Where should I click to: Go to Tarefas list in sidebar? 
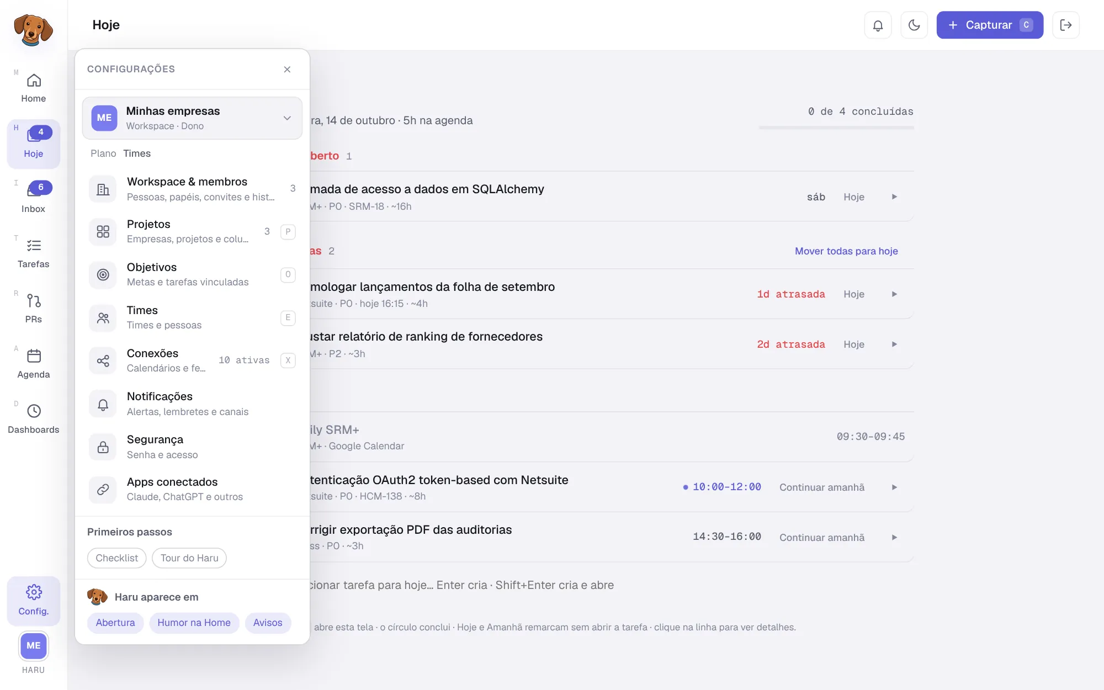(33, 254)
